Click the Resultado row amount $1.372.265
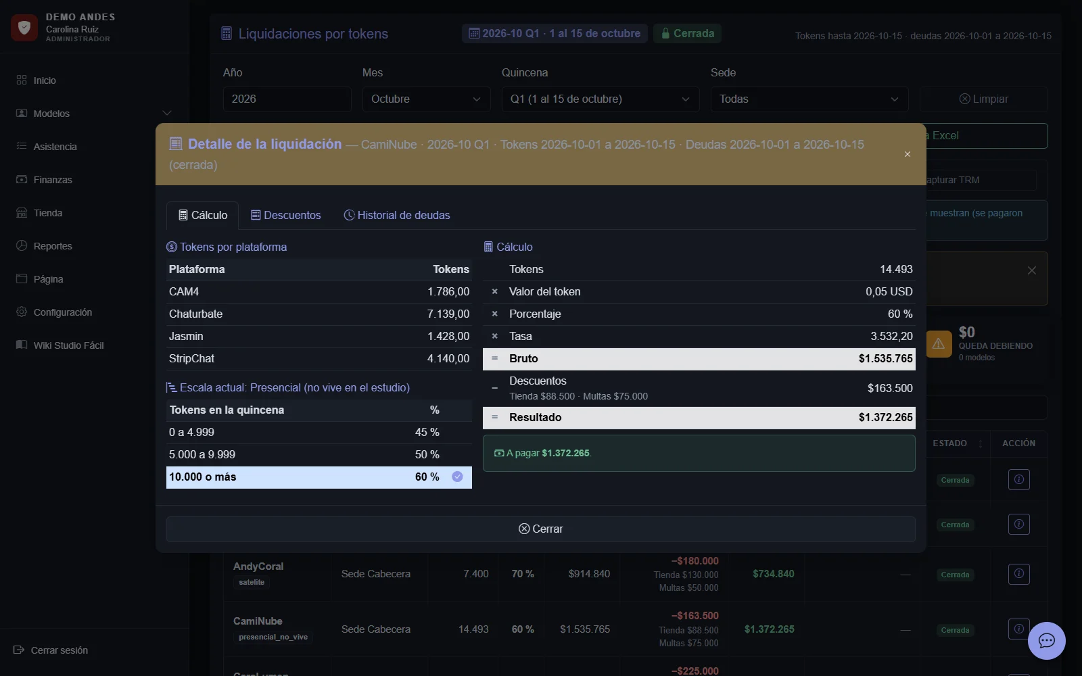The height and width of the screenshot is (676, 1082). click(886, 417)
